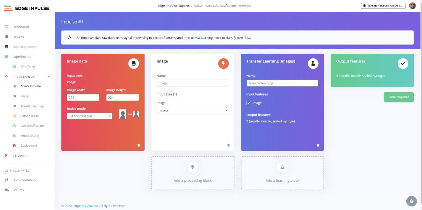The height and width of the screenshot is (210, 422).
Task: Add a processing block
Action: (x=193, y=173)
